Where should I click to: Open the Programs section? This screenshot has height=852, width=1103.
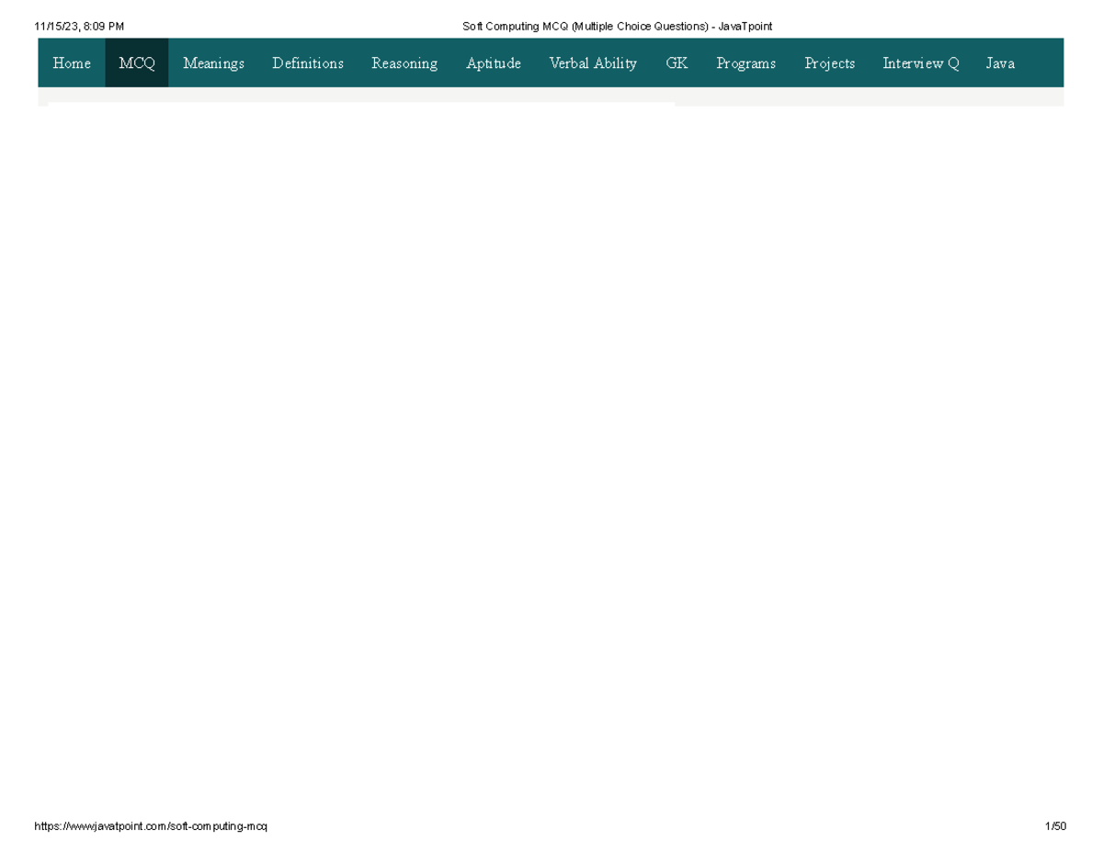[x=745, y=62]
